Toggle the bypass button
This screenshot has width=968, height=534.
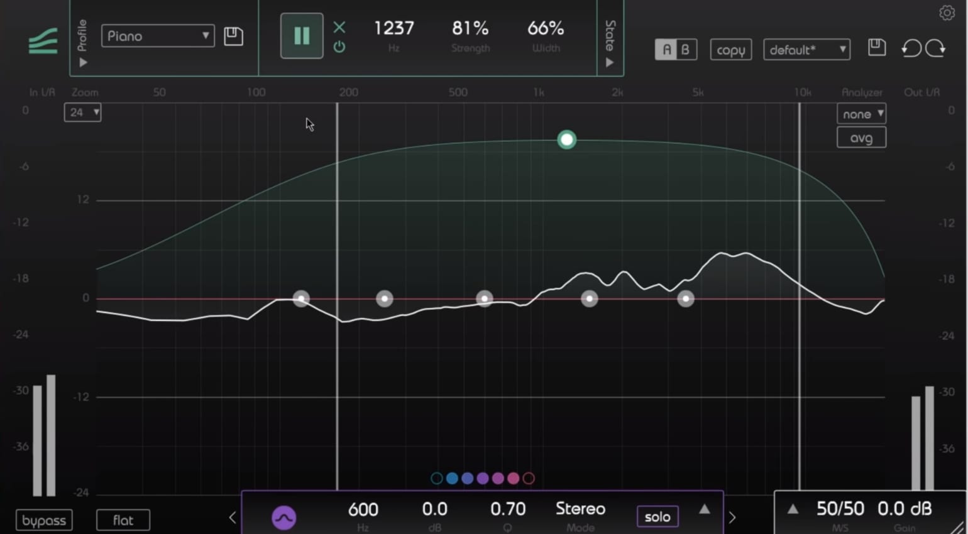pos(44,520)
